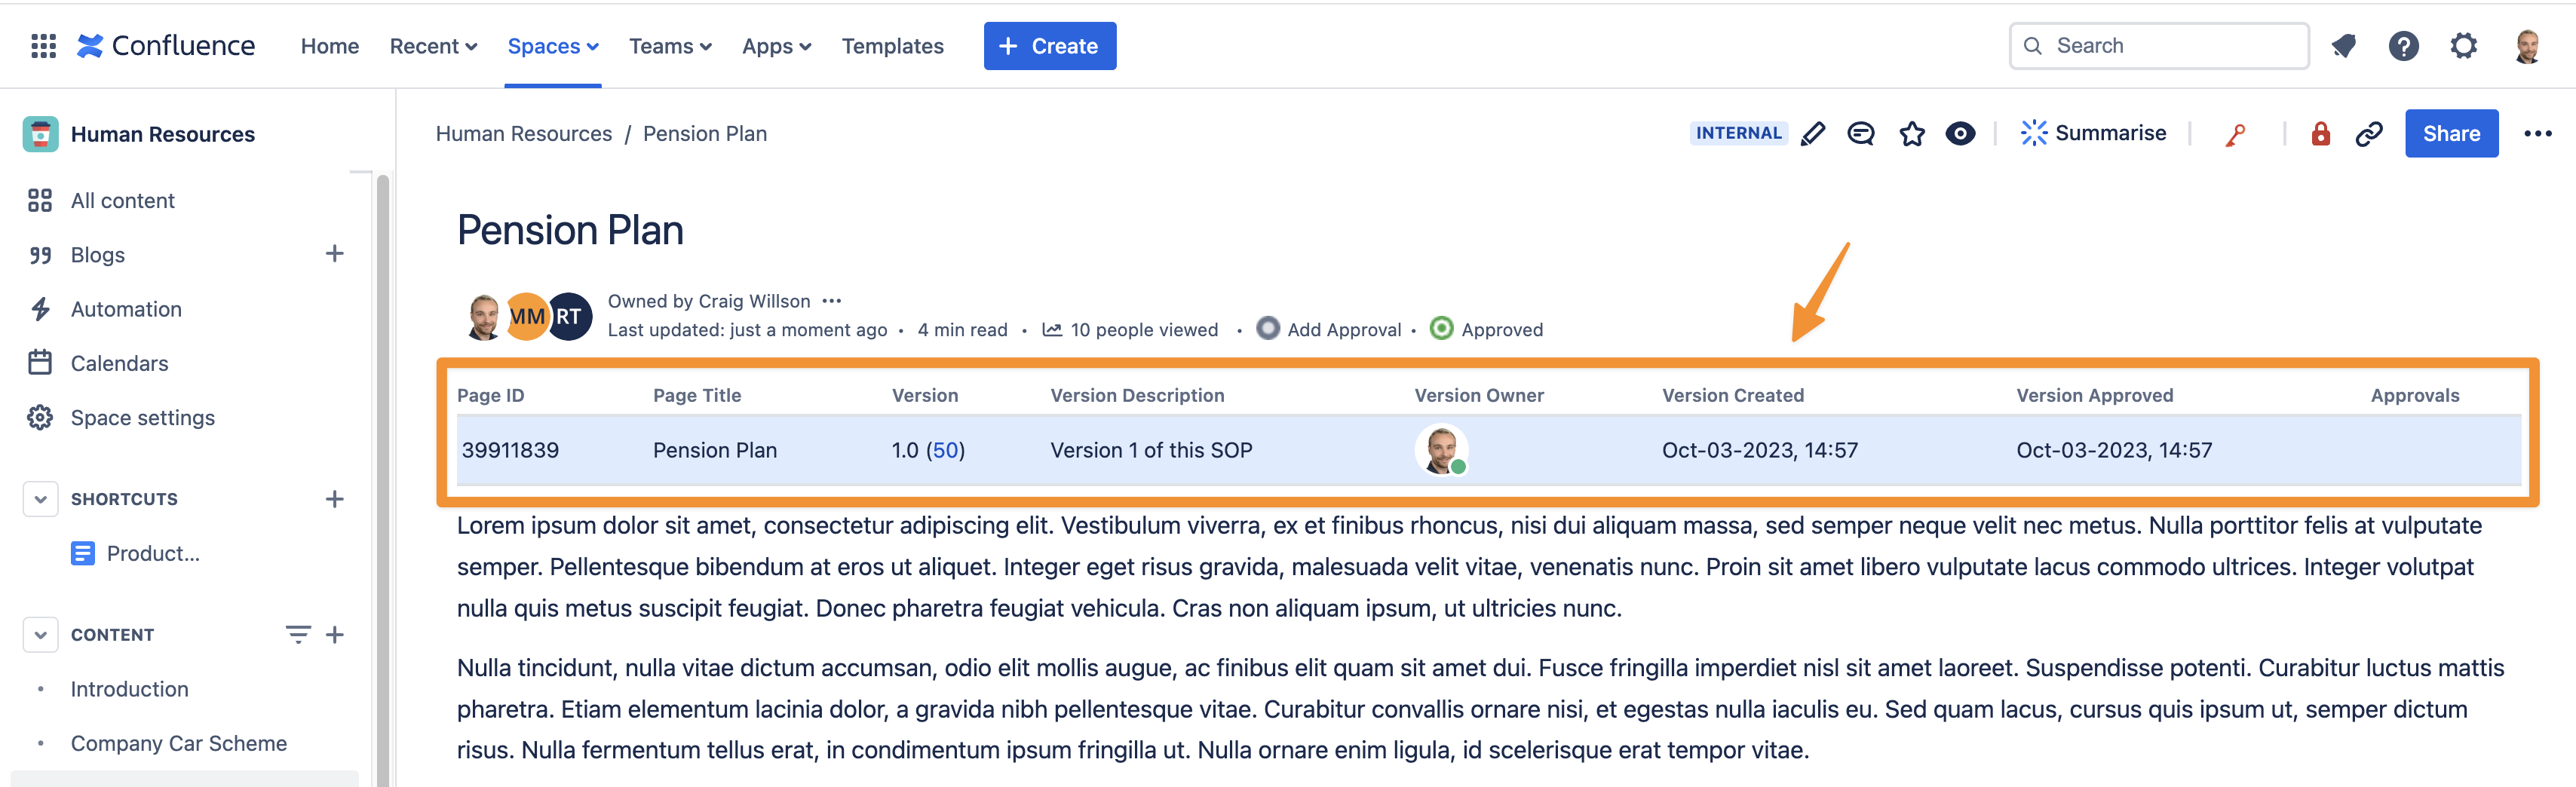Collapse the Shortcuts section
Screen dimensions: 2576x787
coord(40,499)
